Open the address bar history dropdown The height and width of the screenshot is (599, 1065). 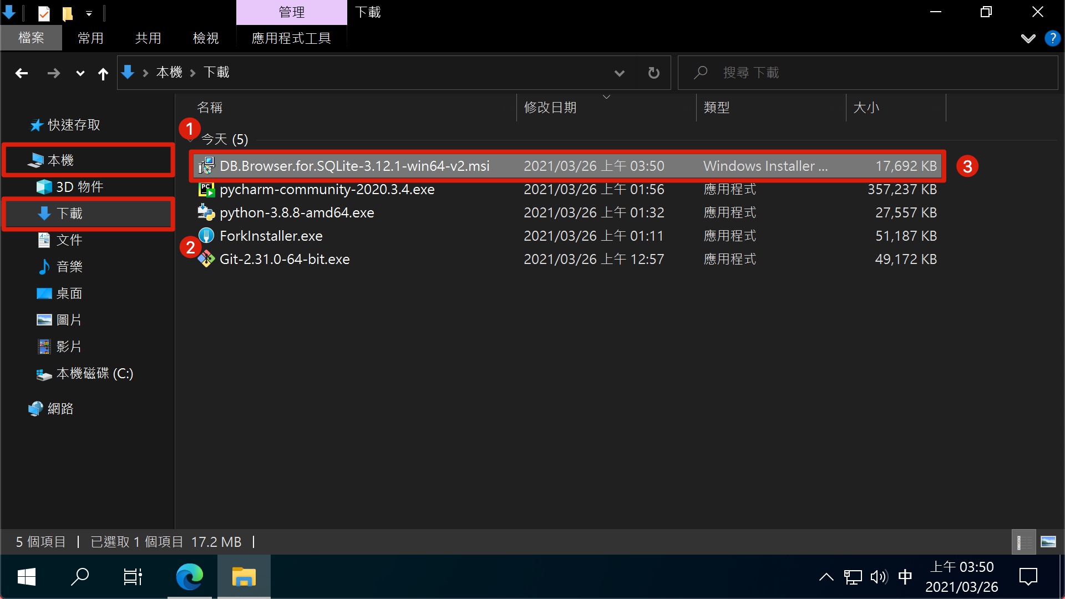coord(620,73)
